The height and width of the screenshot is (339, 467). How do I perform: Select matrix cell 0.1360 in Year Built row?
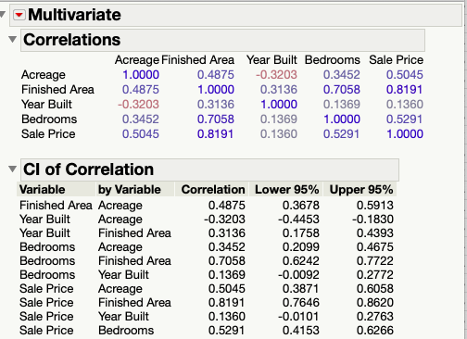coord(405,105)
